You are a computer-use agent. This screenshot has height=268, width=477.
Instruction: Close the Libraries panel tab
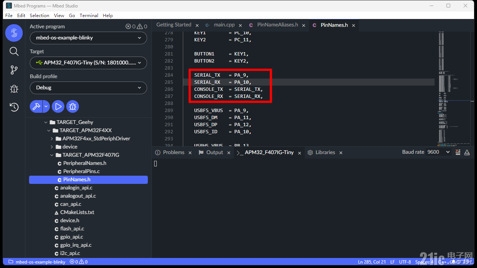tap(341, 153)
